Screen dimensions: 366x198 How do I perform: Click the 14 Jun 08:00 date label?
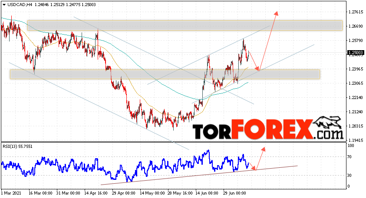click(x=207, y=193)
